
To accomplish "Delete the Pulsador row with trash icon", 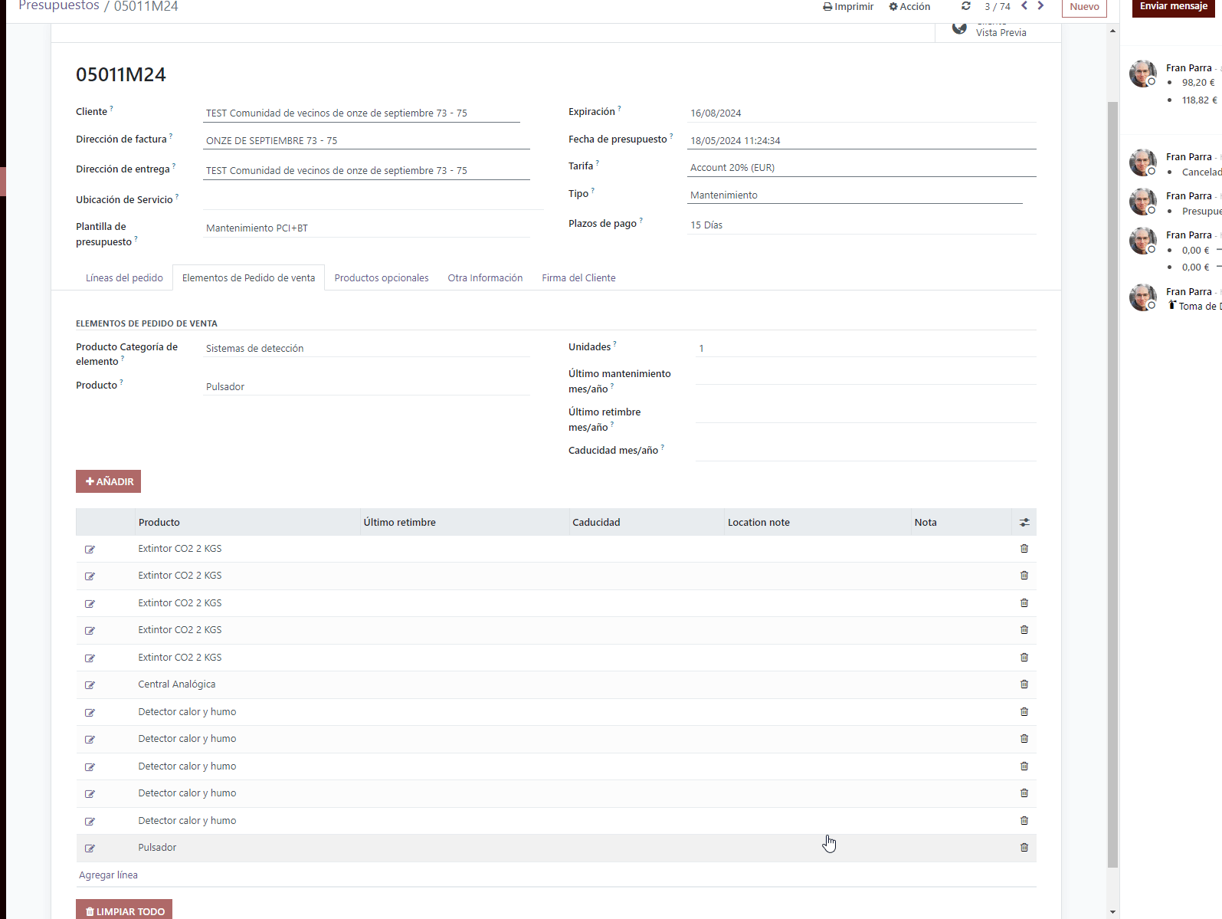I will 1024,848.
